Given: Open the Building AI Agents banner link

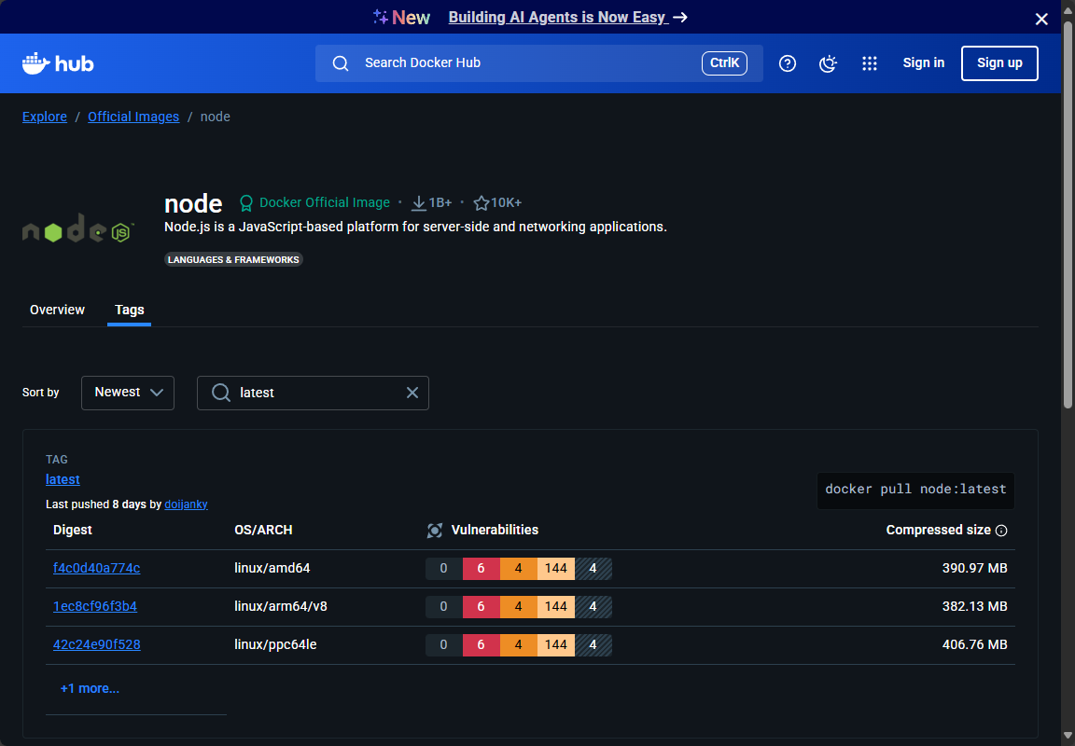Looking at the screenshot, I should tap(567, 17).
